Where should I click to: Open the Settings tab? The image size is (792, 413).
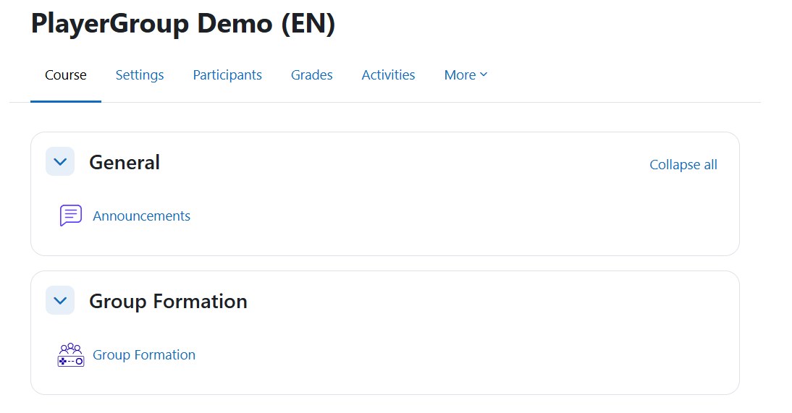[140, 74]
